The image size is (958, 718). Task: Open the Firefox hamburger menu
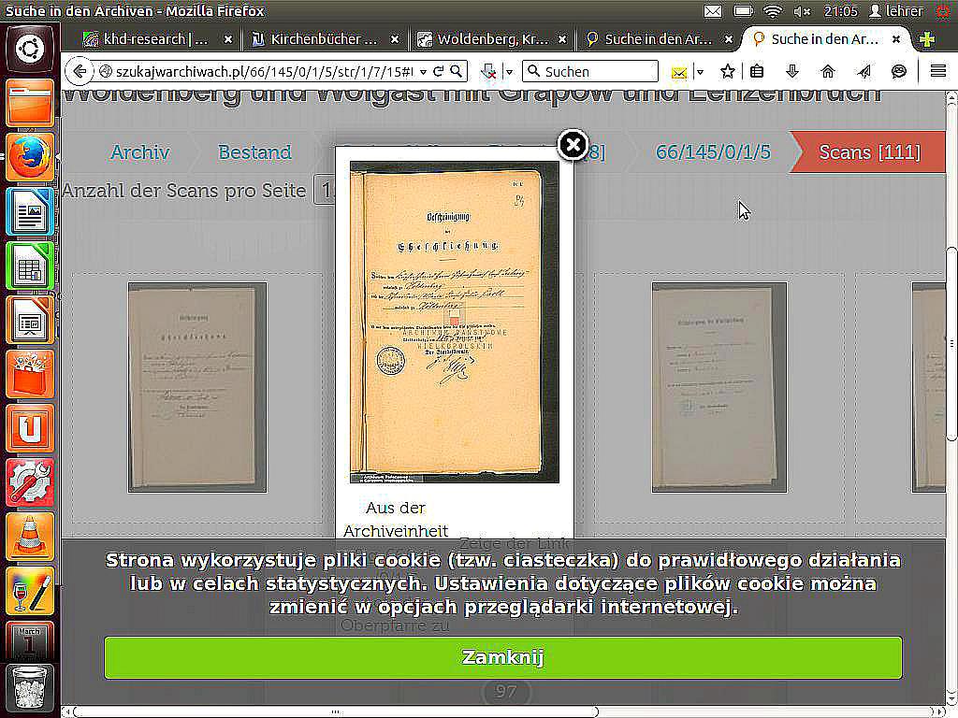(937, 71)
